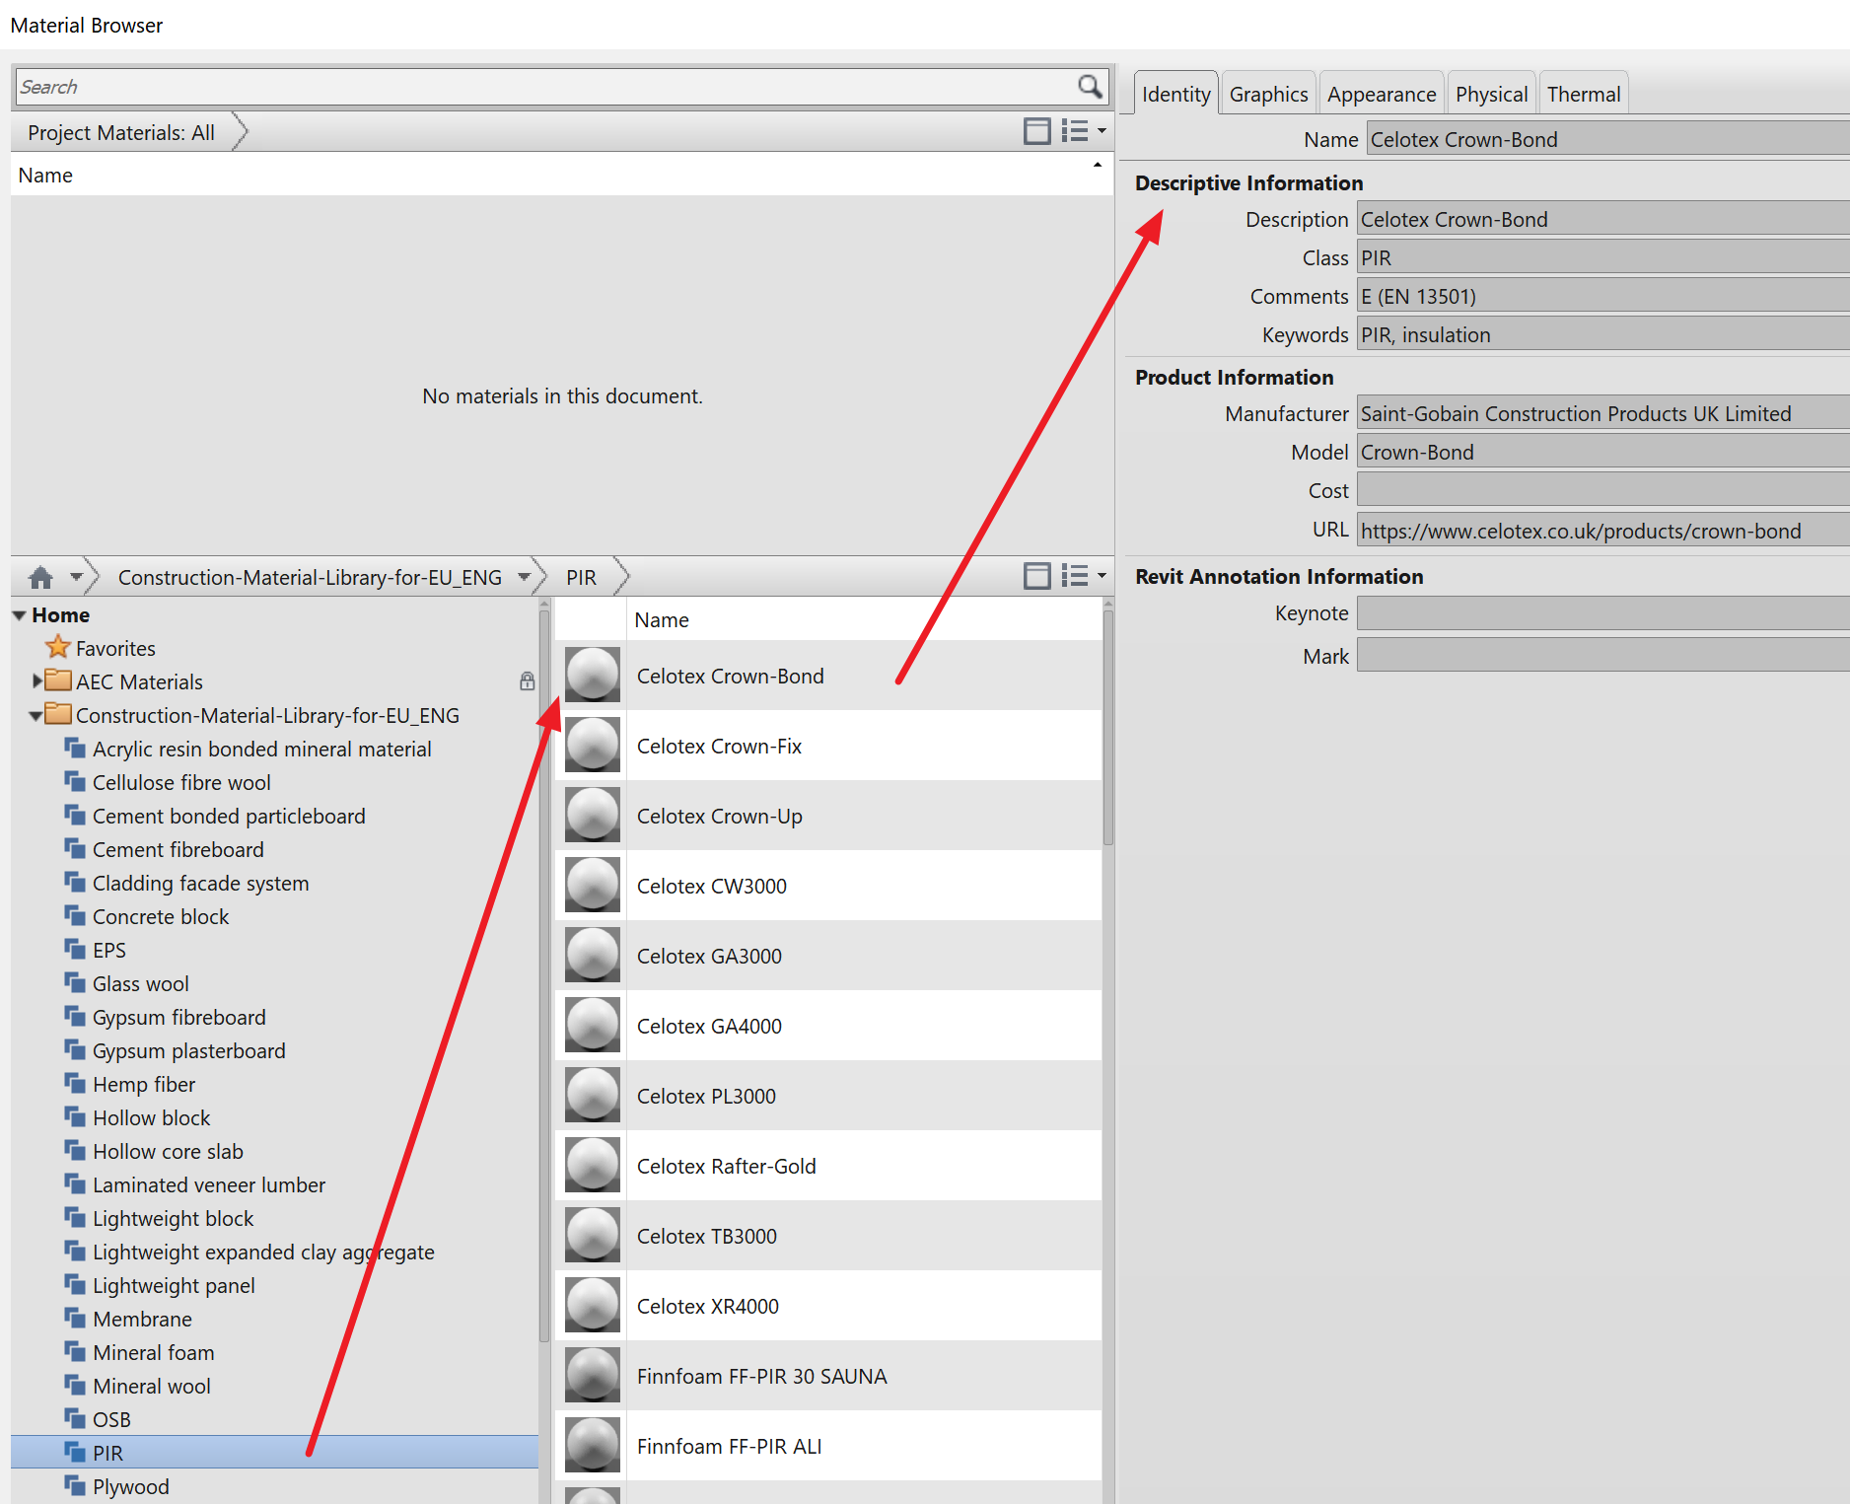
Task: Open the thumbnail view icon above project materials
Action: click(x=1036, y=130)
